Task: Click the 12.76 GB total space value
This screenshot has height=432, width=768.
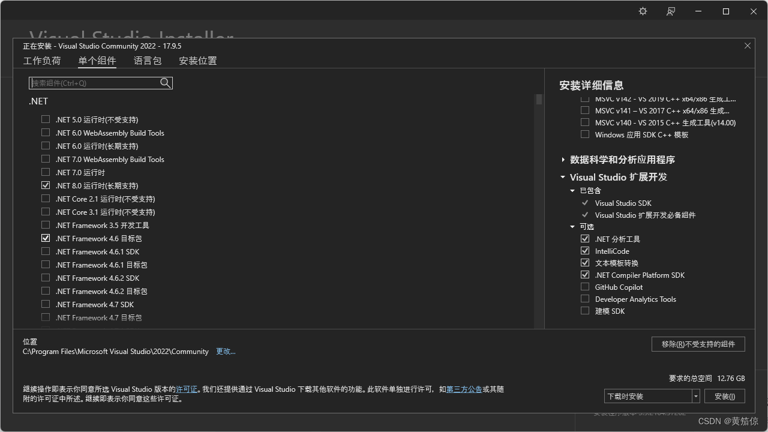Action: 731,379
